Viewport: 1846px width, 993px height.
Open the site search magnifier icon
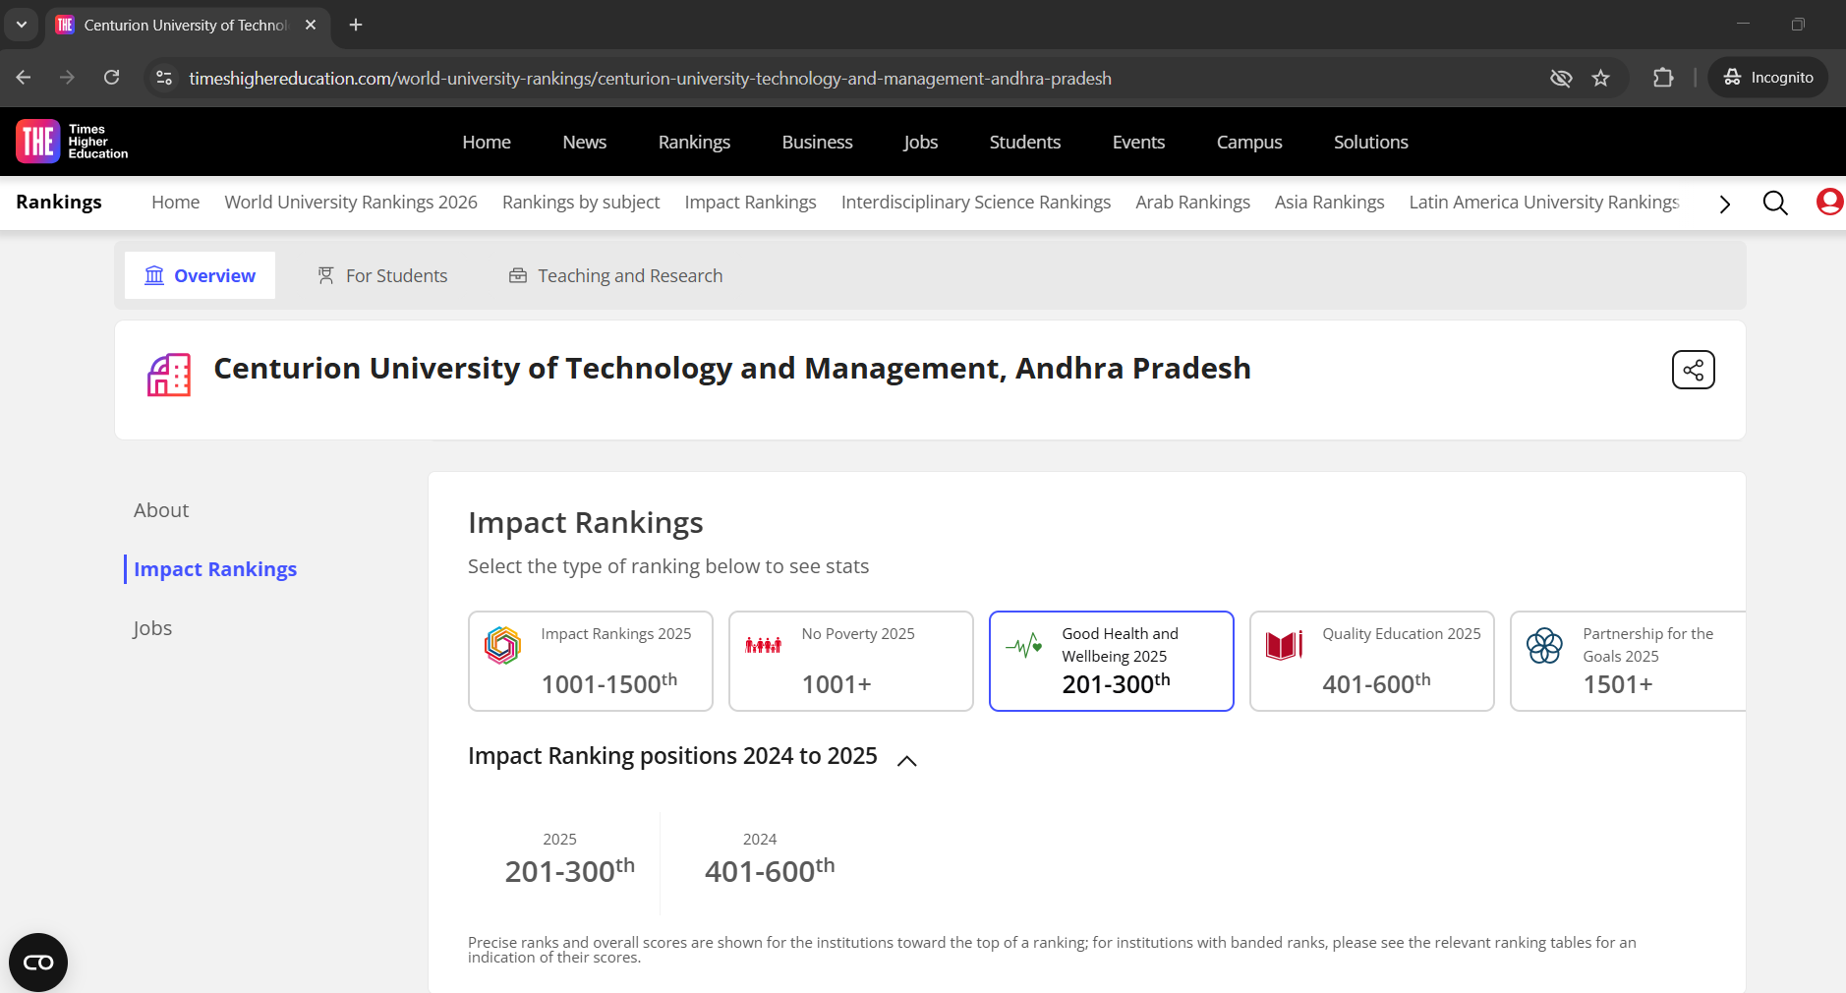[x=1774, y=204]
